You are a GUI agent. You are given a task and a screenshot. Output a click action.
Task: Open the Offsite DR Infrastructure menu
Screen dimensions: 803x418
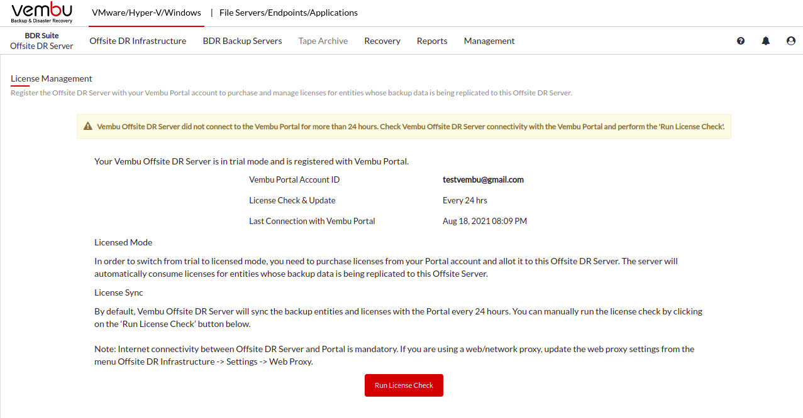(138, 41)
